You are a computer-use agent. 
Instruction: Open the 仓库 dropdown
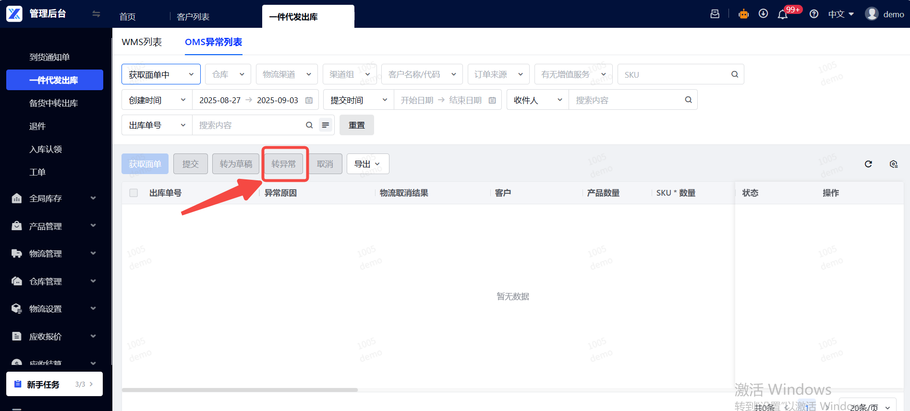pos(228,74)
